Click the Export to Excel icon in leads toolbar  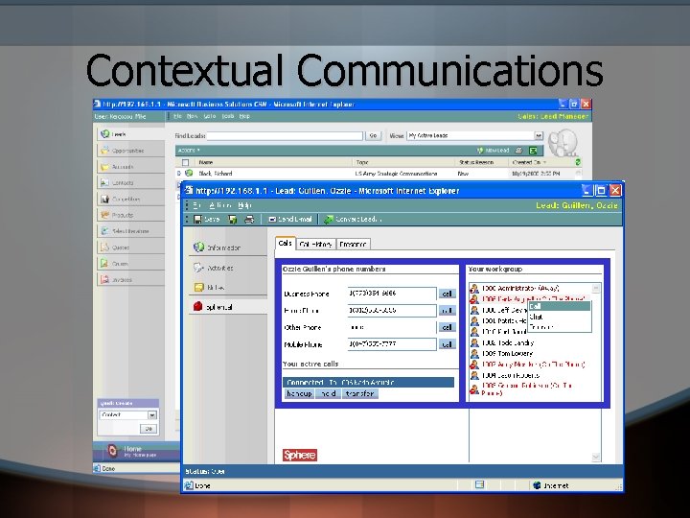coord(533,151)
